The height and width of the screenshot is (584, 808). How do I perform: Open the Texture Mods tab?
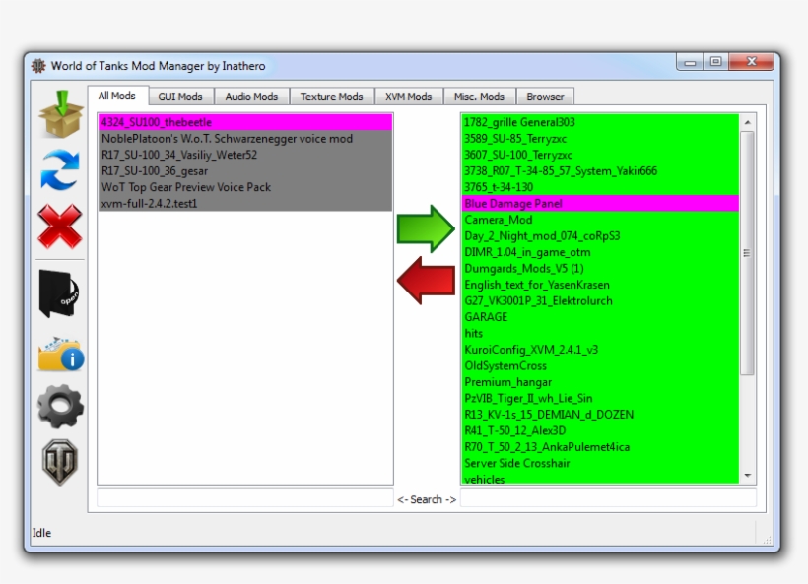(331, 97)
